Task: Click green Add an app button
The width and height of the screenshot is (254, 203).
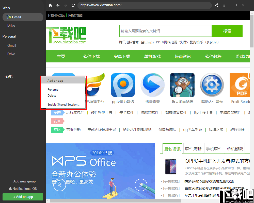Action: tap(23, 197)
